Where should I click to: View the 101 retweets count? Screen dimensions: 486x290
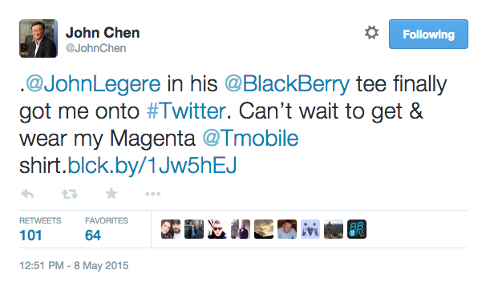30,236
